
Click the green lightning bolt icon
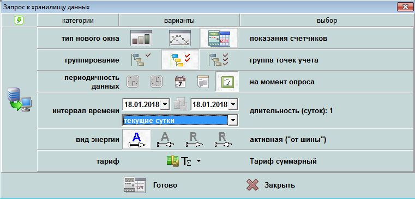tap(19, 20)
